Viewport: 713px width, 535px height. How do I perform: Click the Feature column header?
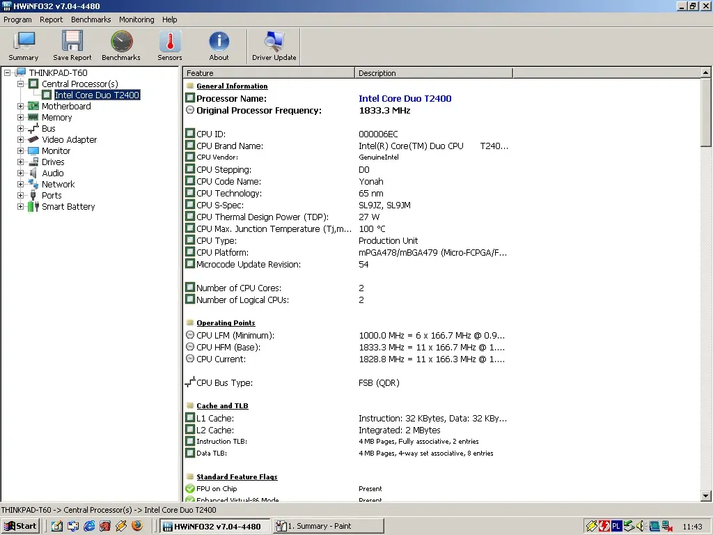(x=269, y=72)
